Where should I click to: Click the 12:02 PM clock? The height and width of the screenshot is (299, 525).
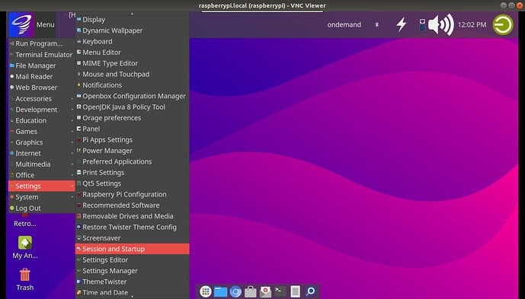(472, 25)
